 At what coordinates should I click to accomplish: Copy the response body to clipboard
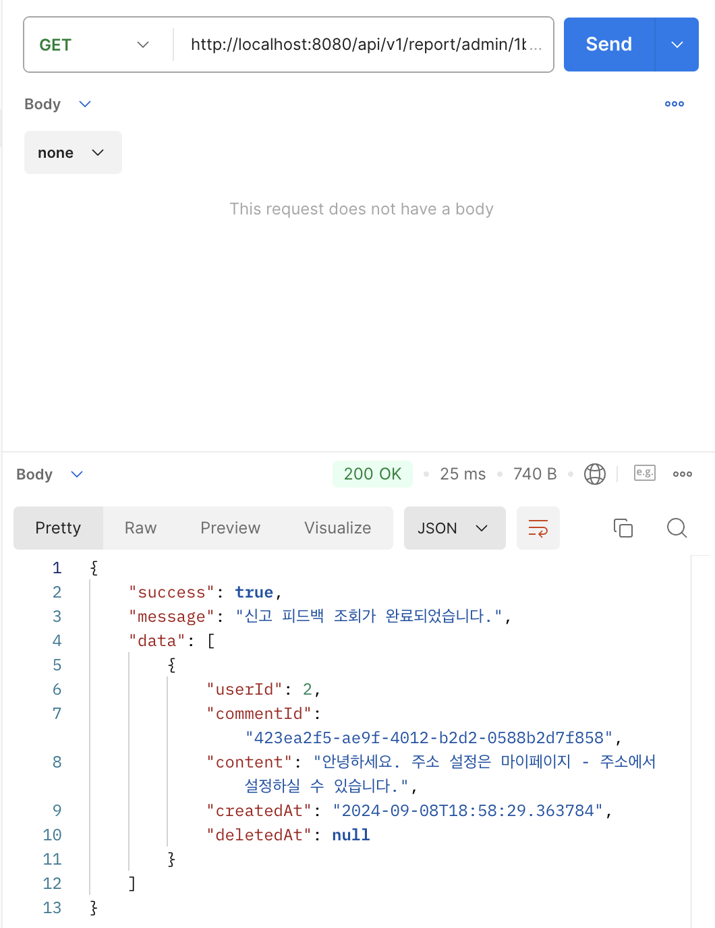[623, 528]
